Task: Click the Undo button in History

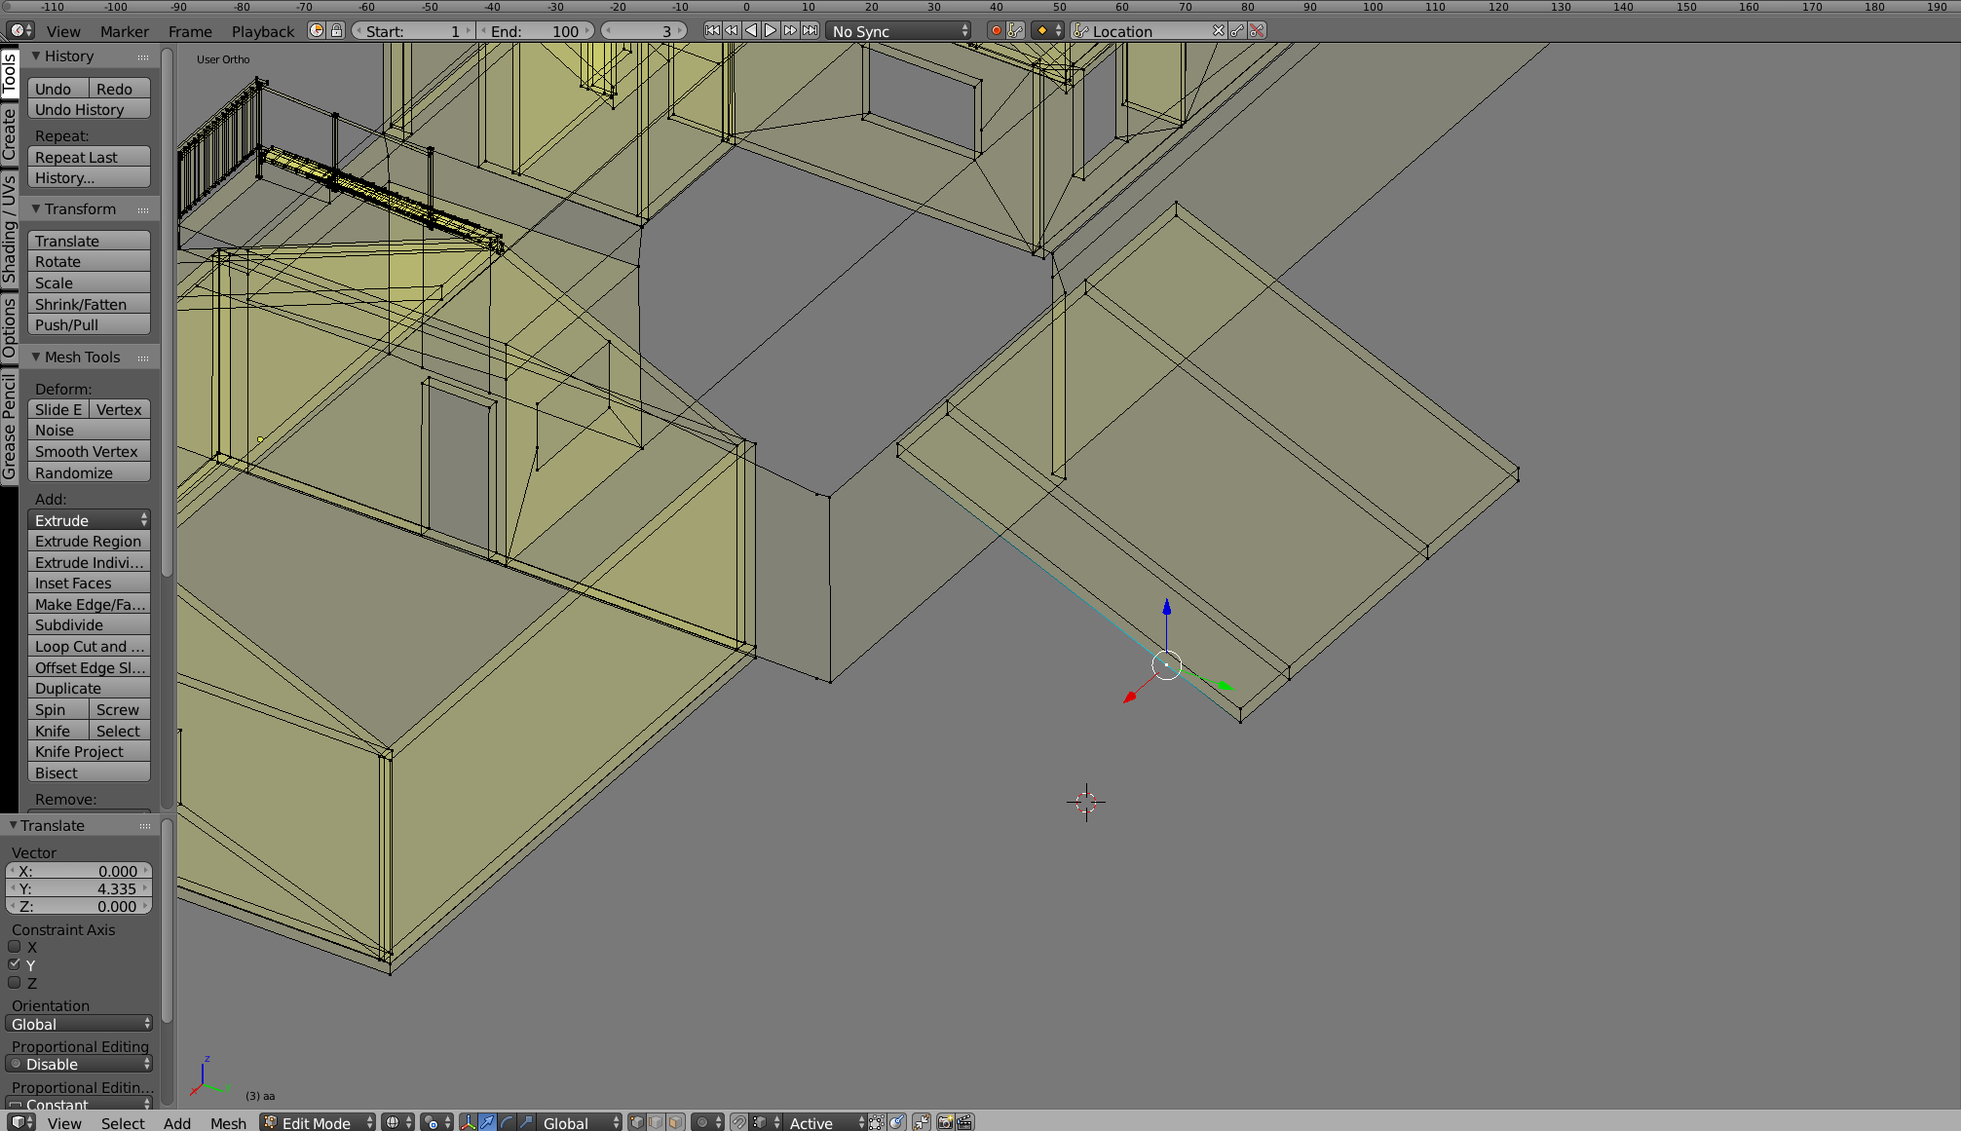Action: pyautogui.click(x=56, y=89)
